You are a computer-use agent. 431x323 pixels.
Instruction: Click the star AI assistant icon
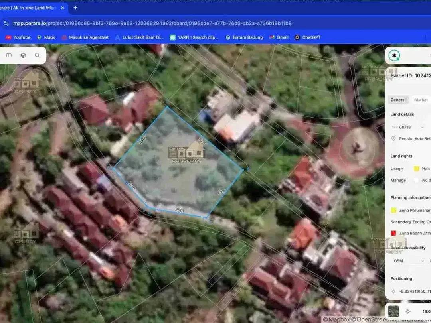[394, 55]
